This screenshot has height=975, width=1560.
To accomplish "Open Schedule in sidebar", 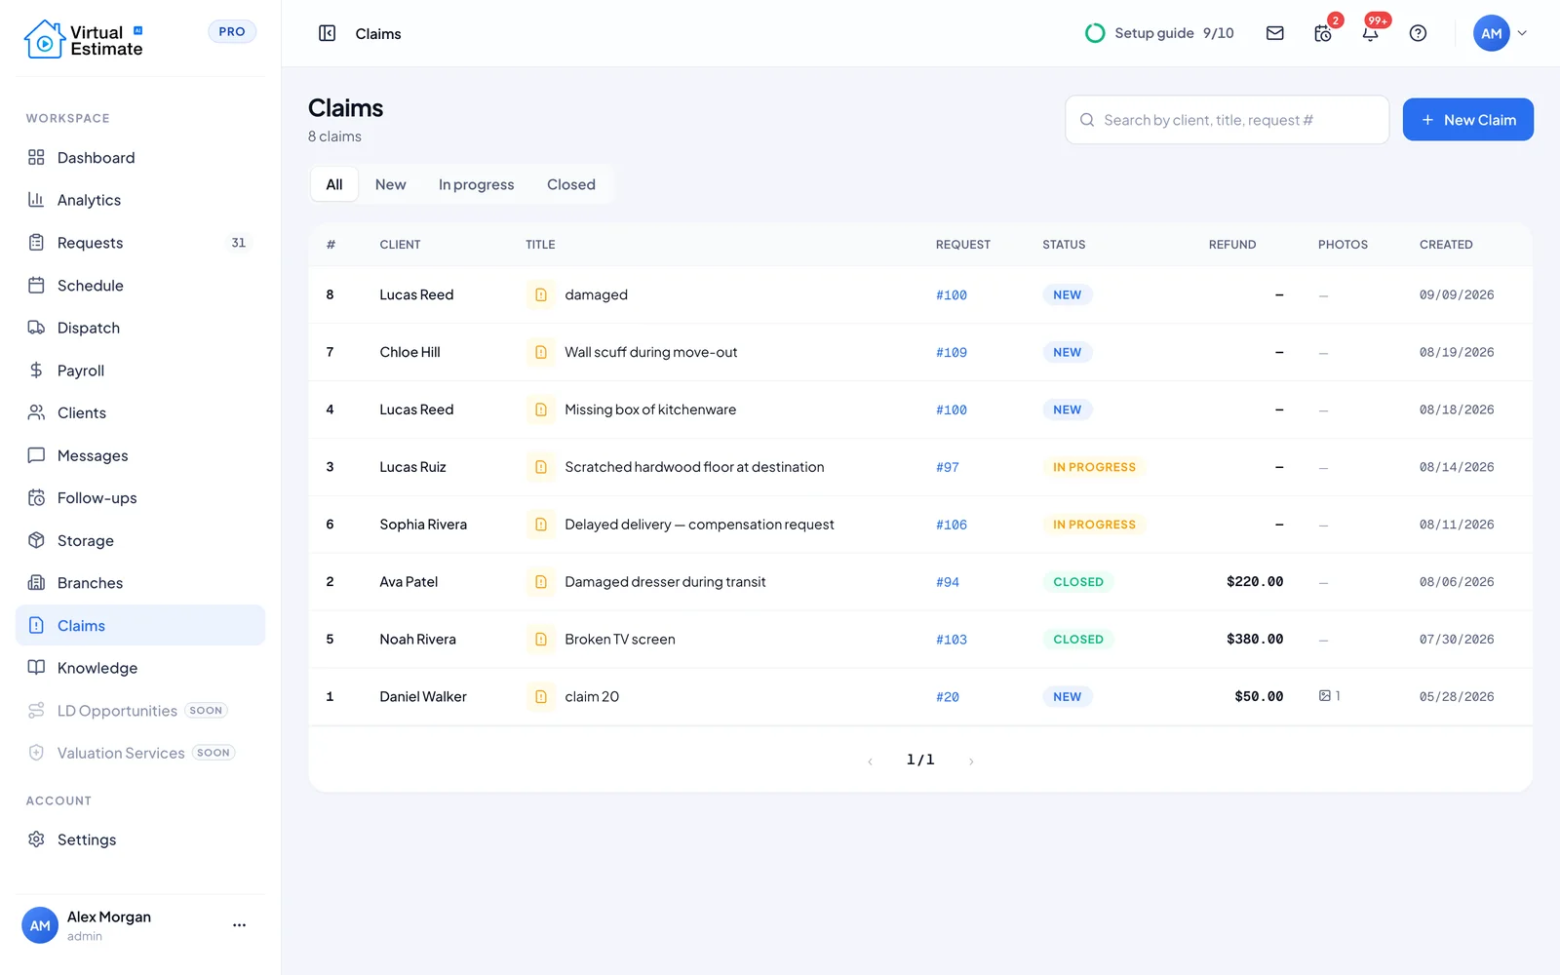I will (140, 286).
